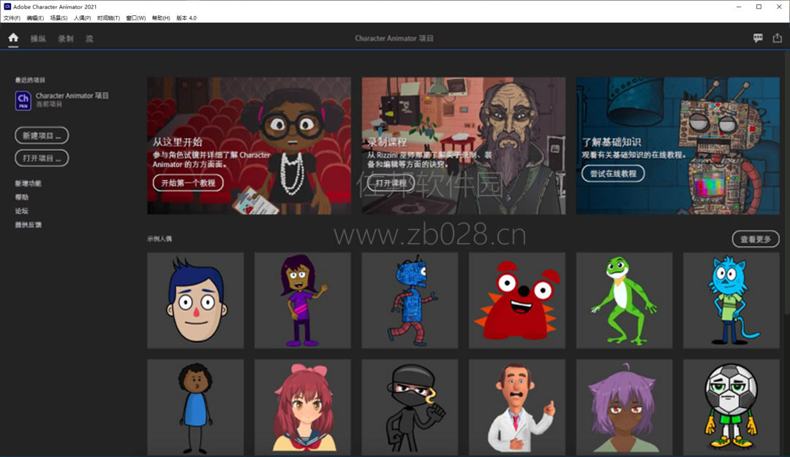The image size is (790, 457).
Task: Select the soccer ball head puppet
Action: (731, 407)
